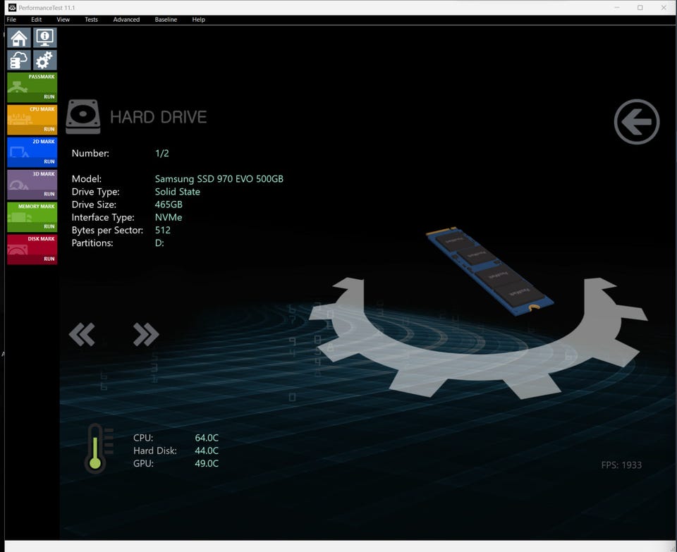Screen dimensions: 677x552
Task: Click the 512 bytes per sector value
Action: coord(163,230)
